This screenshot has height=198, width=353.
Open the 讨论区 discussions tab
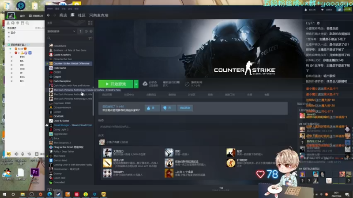coord(192,95)
